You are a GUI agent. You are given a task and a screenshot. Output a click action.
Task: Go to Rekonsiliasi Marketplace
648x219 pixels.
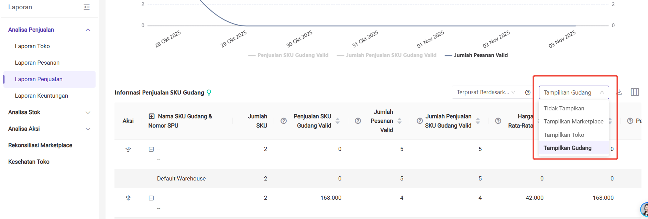40,145
